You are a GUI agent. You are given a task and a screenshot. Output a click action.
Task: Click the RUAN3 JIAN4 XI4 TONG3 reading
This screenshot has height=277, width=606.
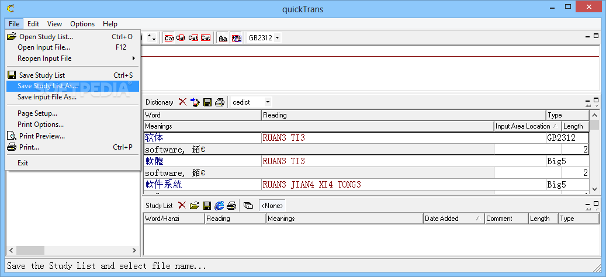pos(311,185)
